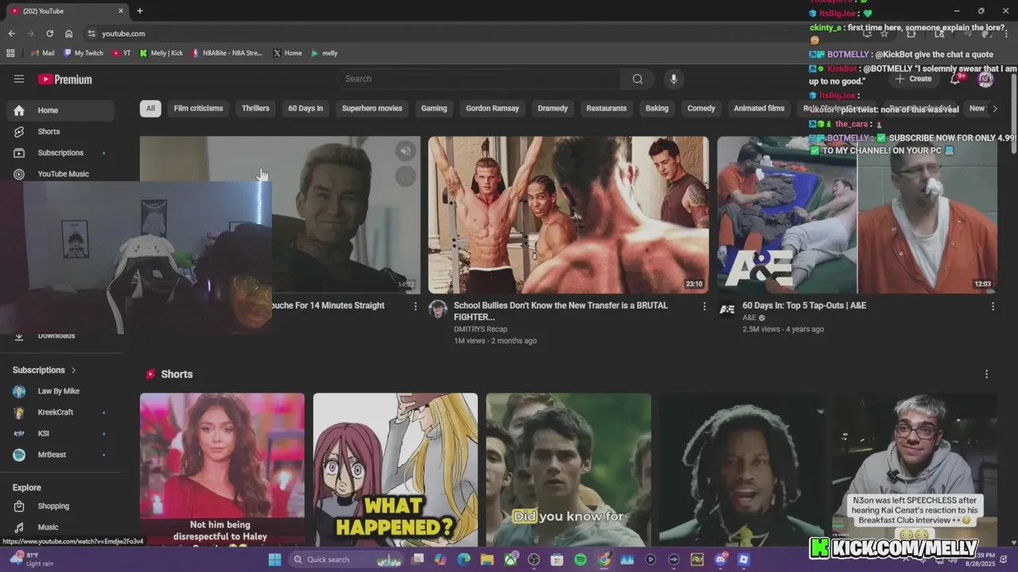Open options menu for 60 Days In video
1018x572 pixels.
[993, 306]
